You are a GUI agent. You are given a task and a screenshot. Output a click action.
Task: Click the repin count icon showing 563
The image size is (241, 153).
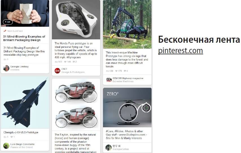click(56, 62)
